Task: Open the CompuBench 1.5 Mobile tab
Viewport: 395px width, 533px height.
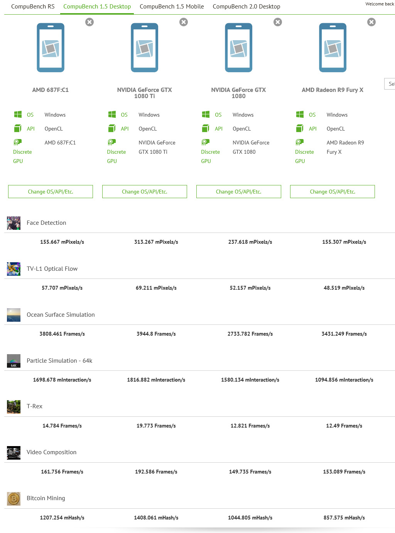Action: 172,7
